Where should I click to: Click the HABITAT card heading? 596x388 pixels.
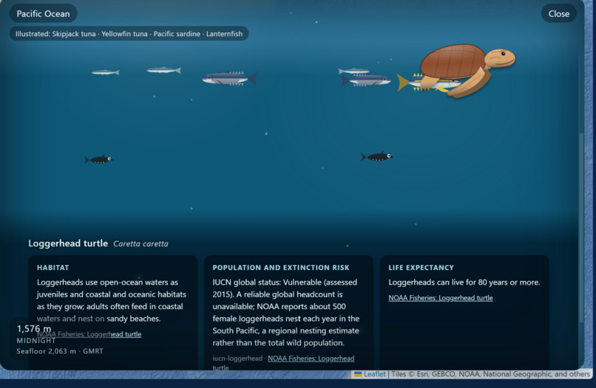point(53,267)
